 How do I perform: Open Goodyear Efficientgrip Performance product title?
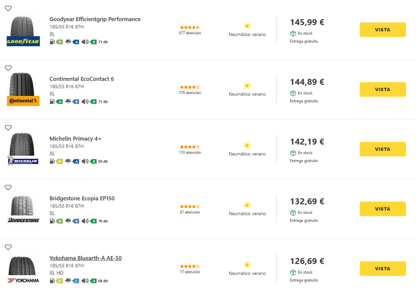click(x=95, y=19)
